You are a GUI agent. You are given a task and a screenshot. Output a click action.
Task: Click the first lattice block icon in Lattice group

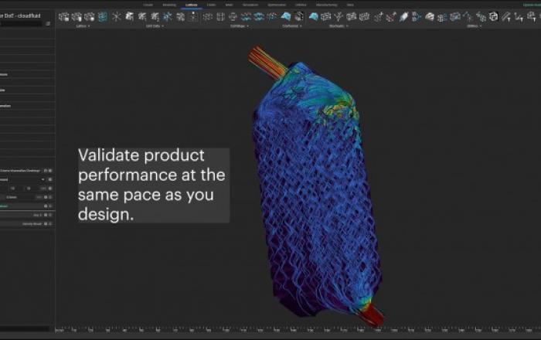(64, 16)
